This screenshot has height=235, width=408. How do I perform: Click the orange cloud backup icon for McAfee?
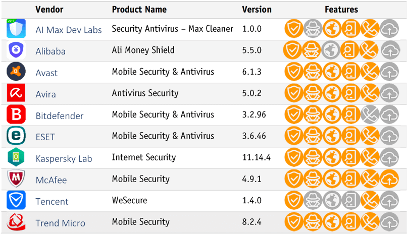389,179
